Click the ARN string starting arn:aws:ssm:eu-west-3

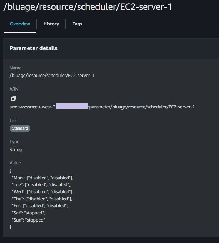(x=102, y=107)
